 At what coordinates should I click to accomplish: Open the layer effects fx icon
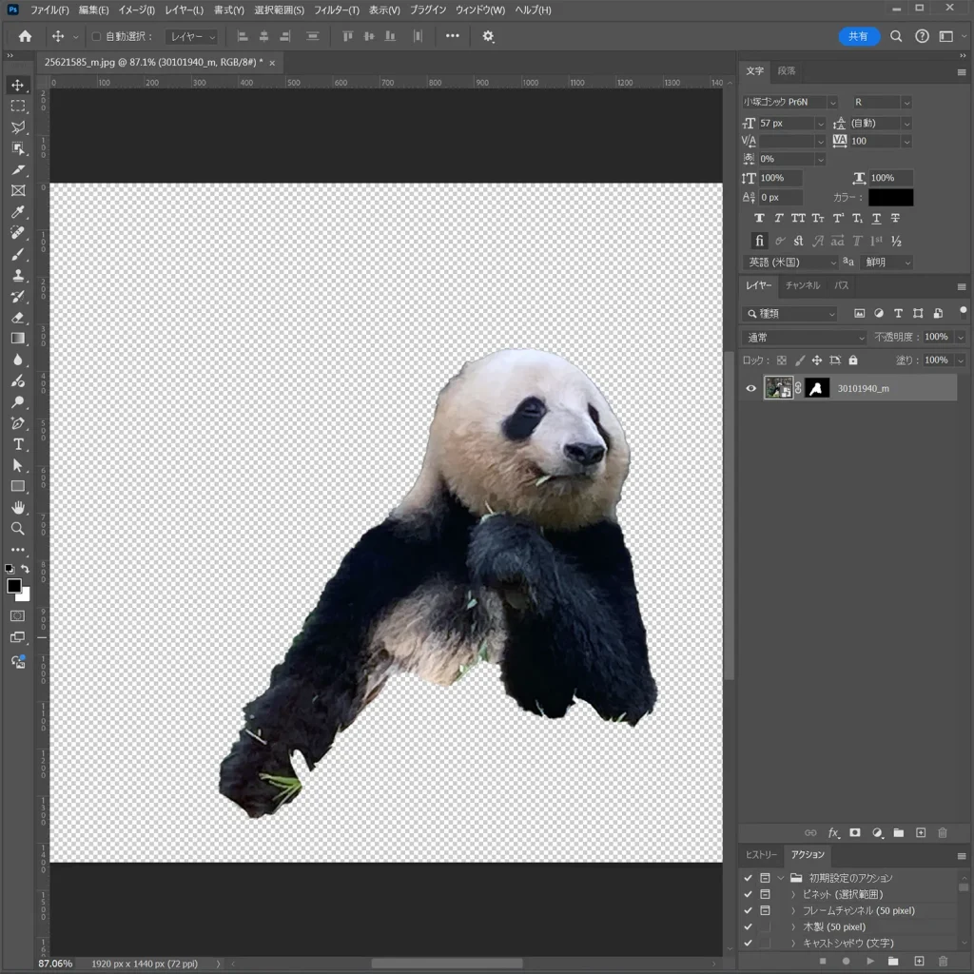[833, 832]
